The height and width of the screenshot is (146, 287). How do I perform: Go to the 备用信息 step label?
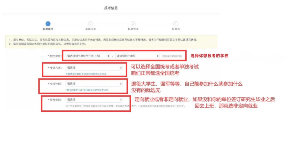[91, 29]
